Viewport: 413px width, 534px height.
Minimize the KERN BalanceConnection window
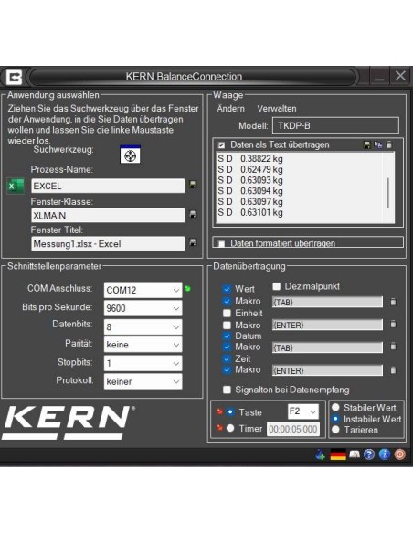[379, 76]
